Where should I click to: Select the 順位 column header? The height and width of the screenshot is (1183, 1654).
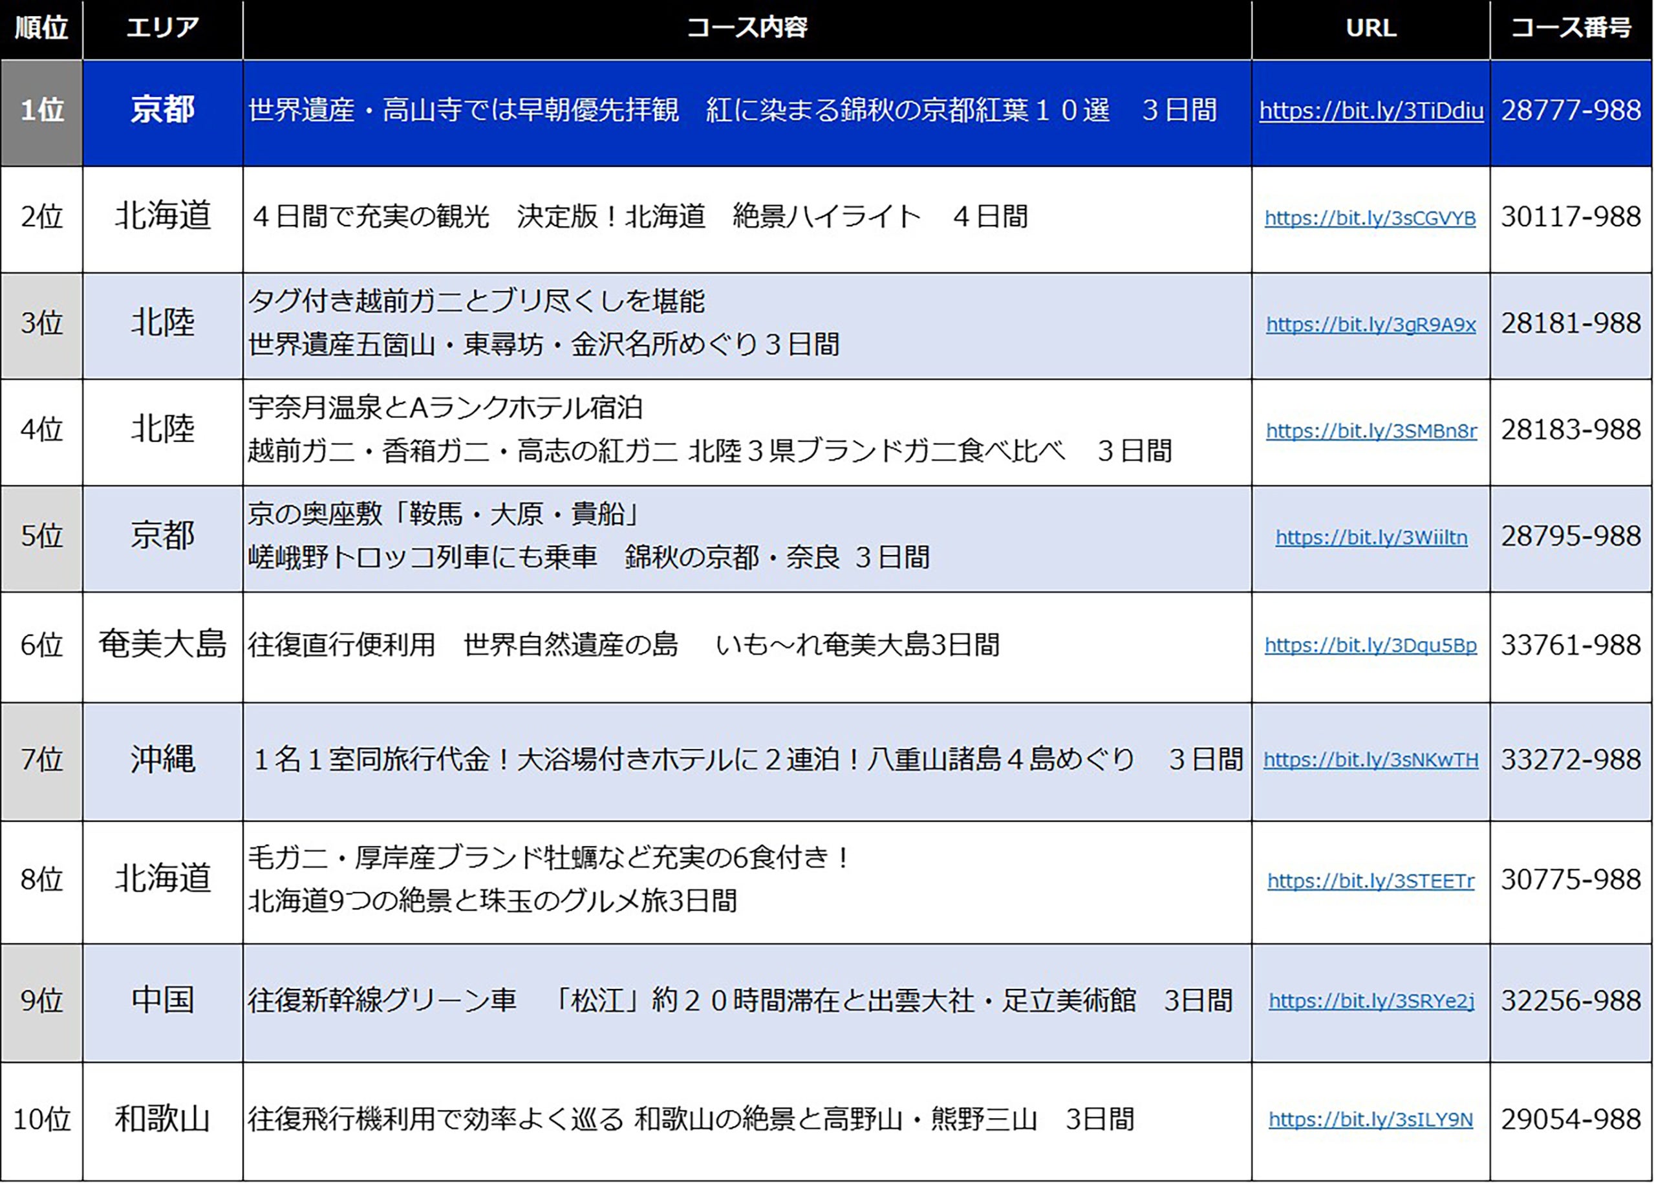click(41, 28)
